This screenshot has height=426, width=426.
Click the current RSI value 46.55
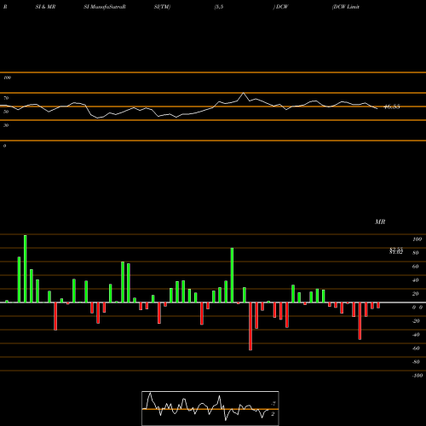pos(392,106)
